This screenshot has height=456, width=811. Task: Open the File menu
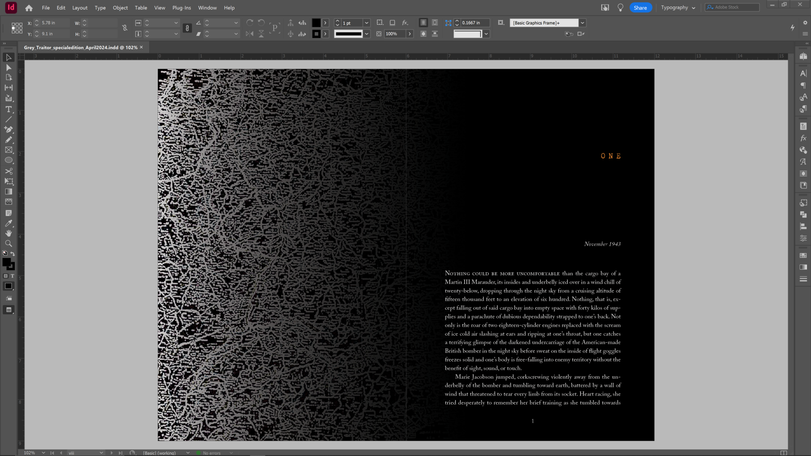pos(46,8)
